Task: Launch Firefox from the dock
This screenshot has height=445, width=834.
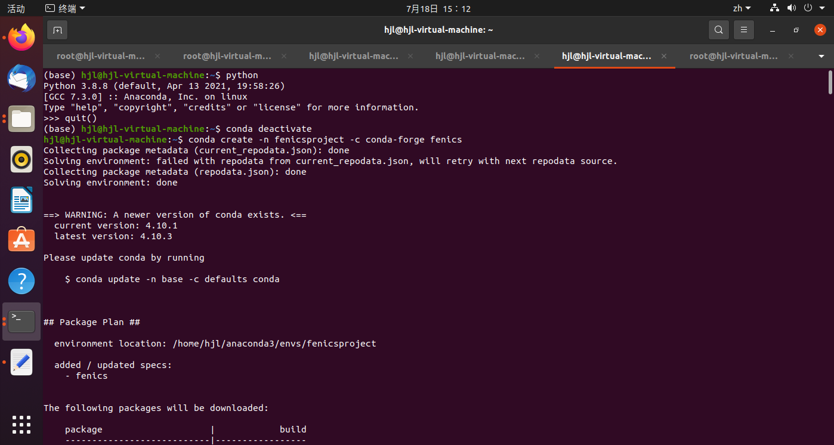Action: coord(21,38)
